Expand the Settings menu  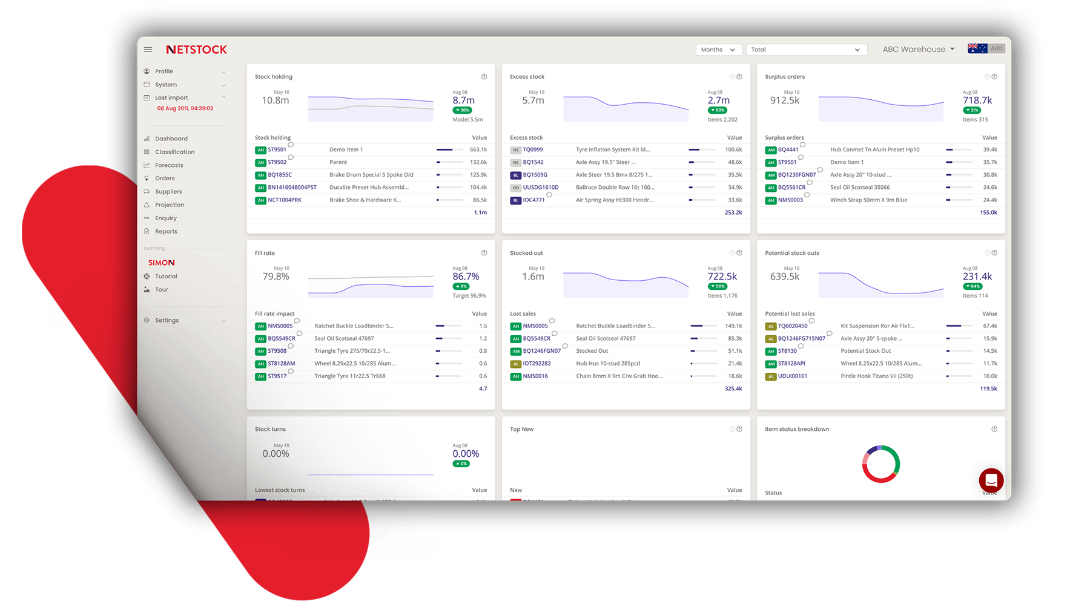tap(167, 320)
